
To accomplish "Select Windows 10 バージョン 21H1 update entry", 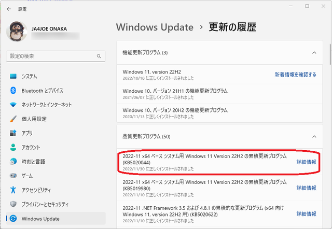I will [x=219, y=94].
